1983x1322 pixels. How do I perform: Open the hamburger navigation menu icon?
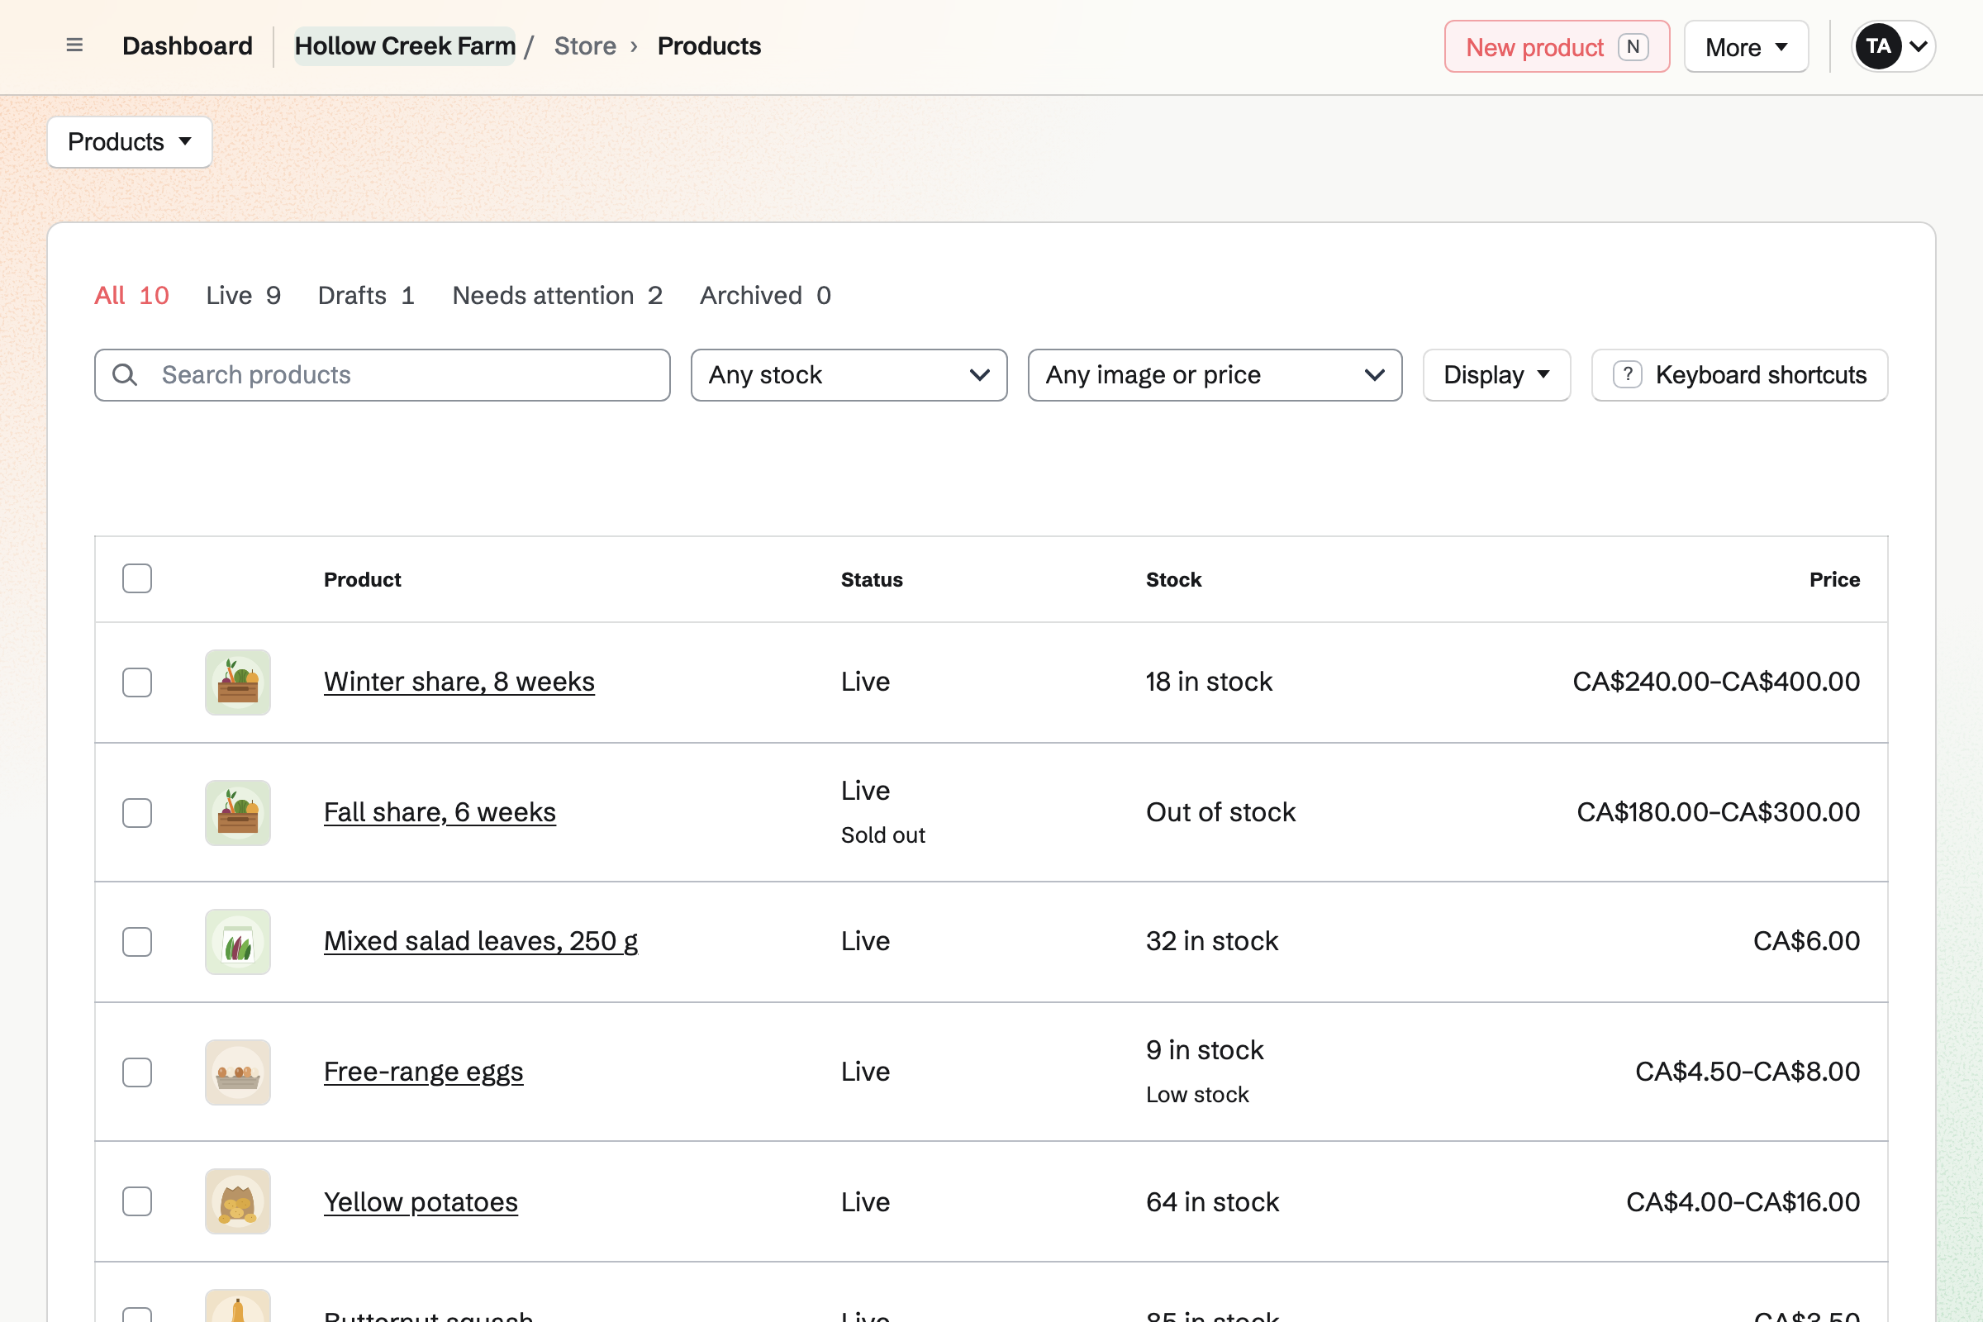point(74,45)
